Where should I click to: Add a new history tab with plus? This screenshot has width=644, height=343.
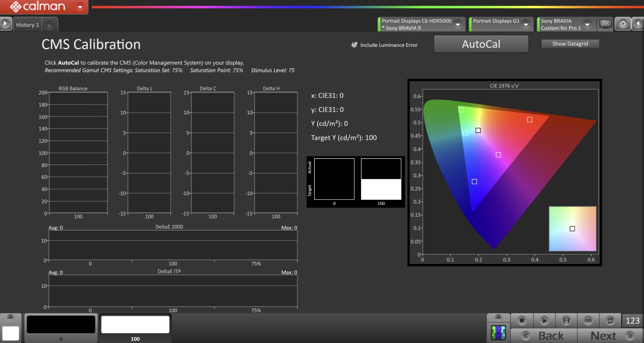click(49, 25)
